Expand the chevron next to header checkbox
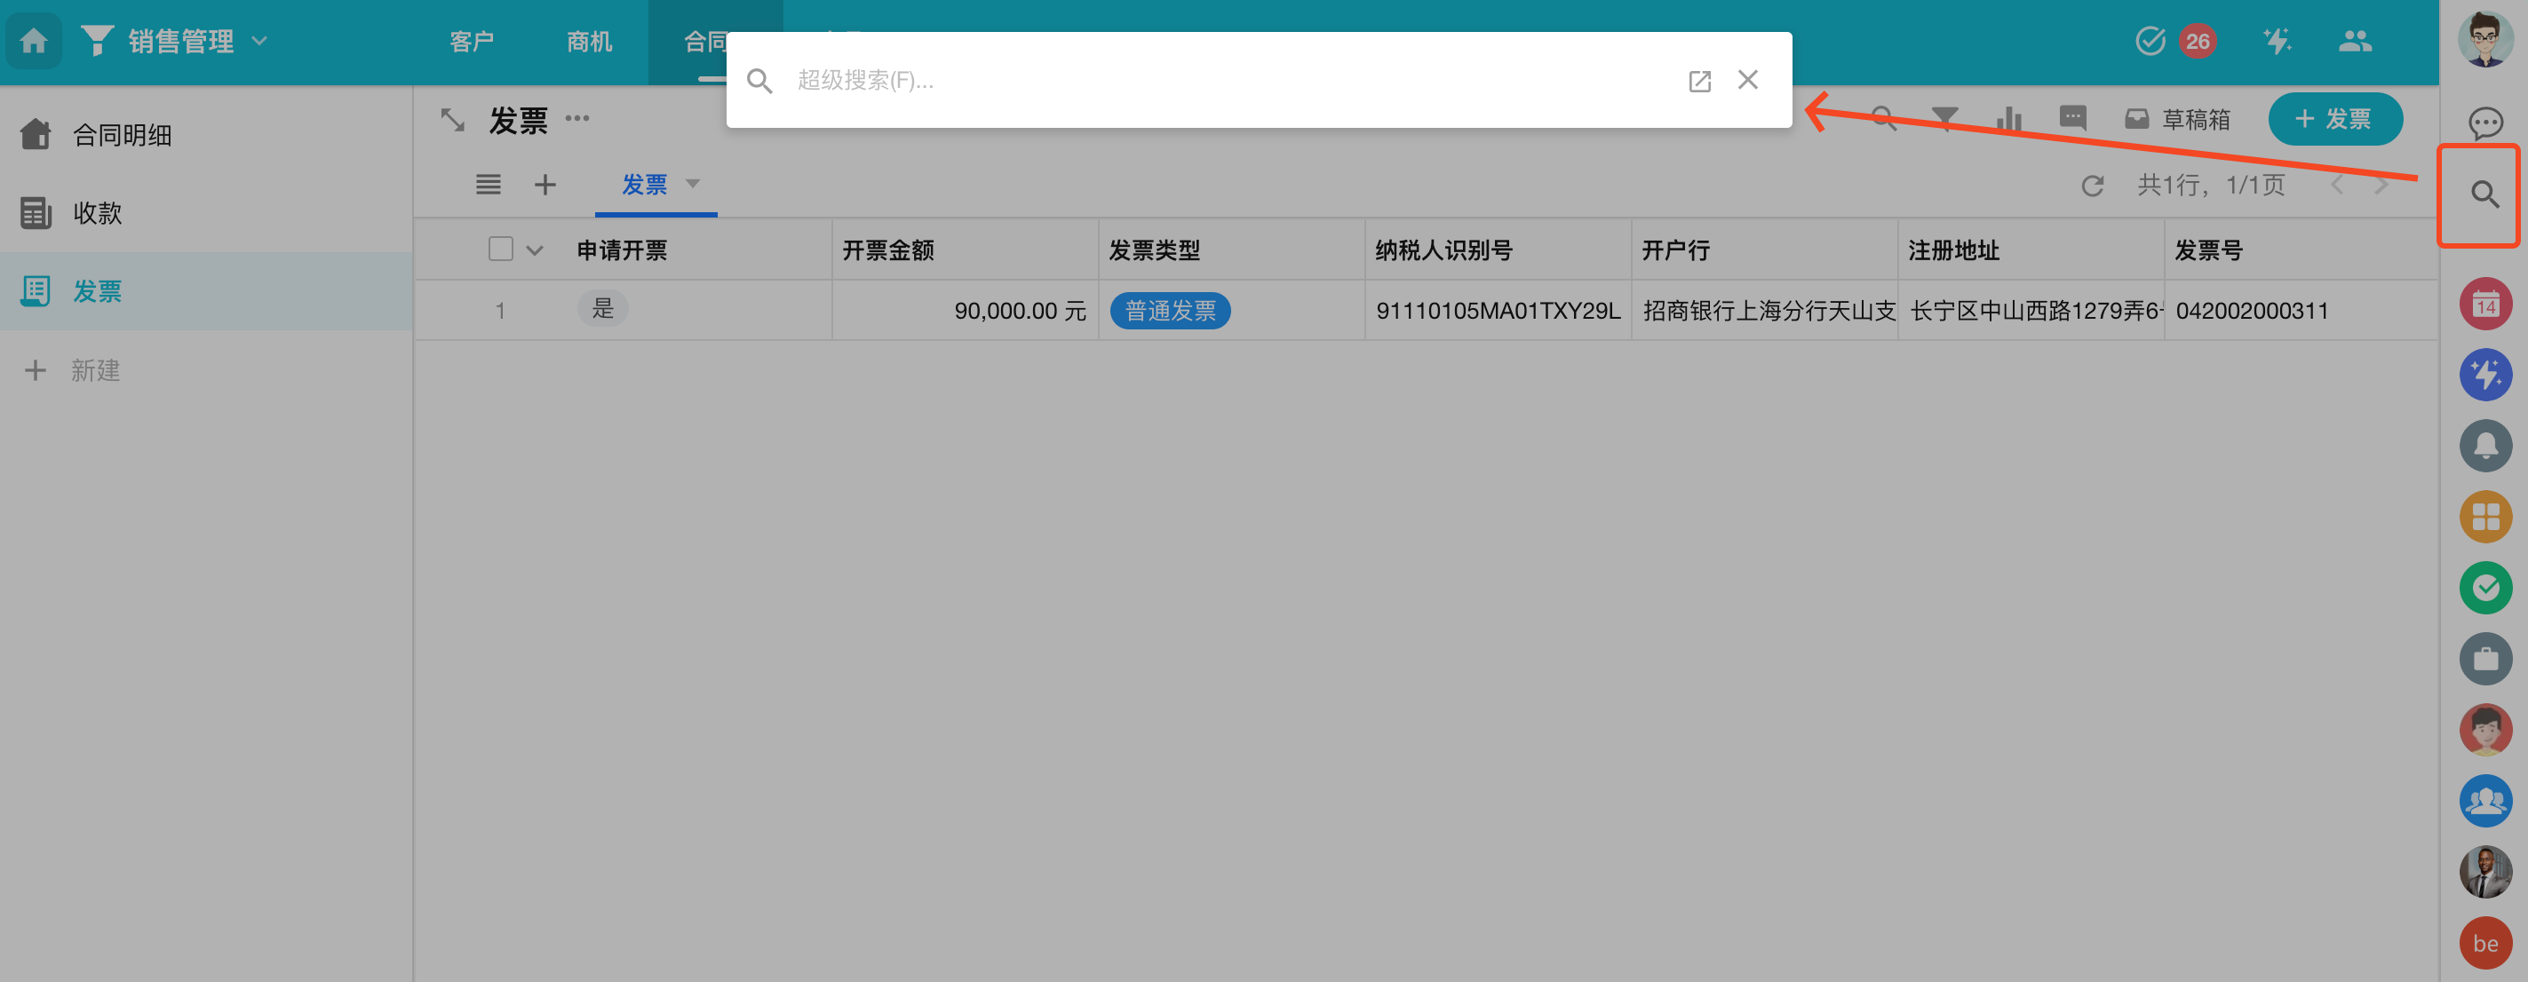 coord(535,250)
